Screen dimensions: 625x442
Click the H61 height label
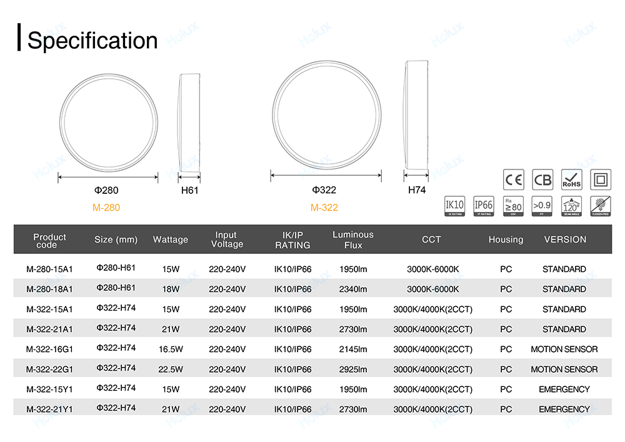pos(190,191)
